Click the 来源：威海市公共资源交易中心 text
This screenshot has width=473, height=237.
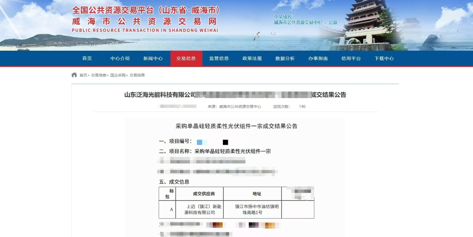(x=234, y=107)
